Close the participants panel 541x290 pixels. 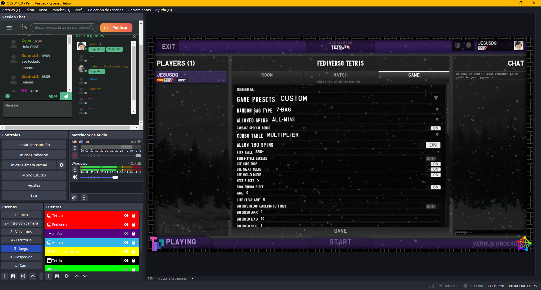click(x=134, y=37)
